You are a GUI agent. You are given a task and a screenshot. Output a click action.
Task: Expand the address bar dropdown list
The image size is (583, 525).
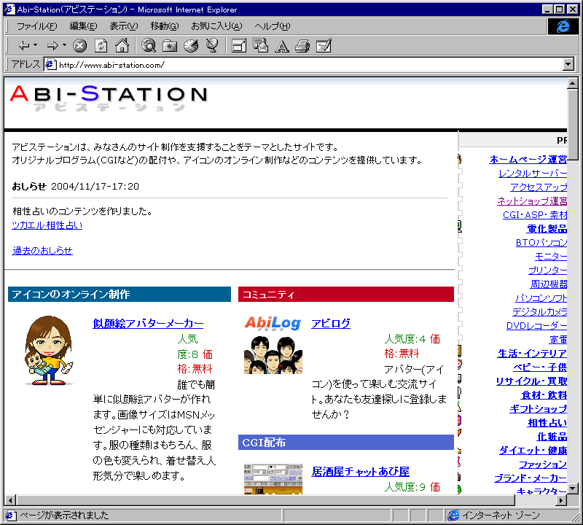coord(568,64)
